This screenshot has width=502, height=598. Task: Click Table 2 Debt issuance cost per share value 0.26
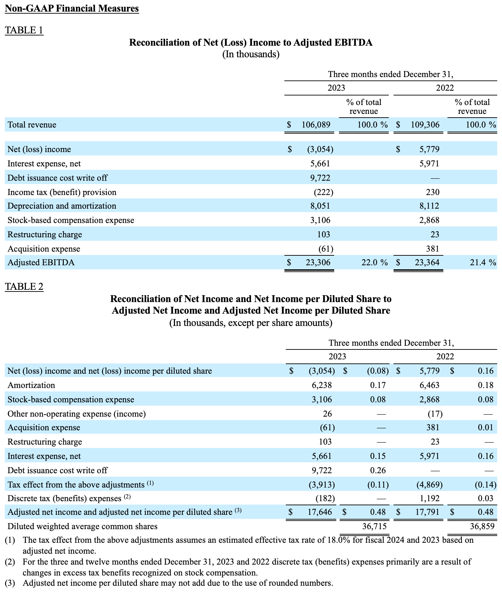click(378, 470)
